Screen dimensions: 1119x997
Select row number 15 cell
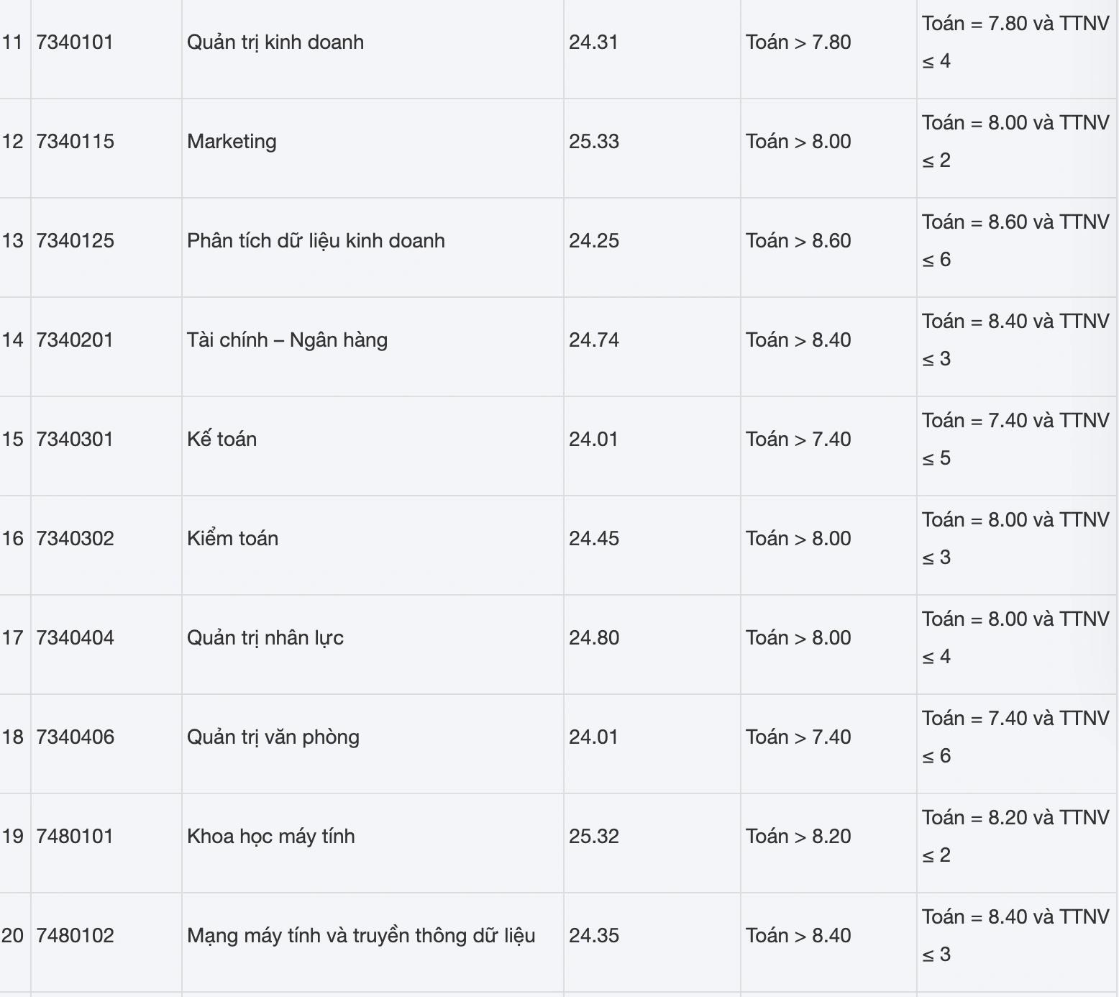13,440
